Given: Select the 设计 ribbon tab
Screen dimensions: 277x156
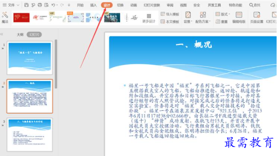Looking at the screenshot, I should coord(107,5).
